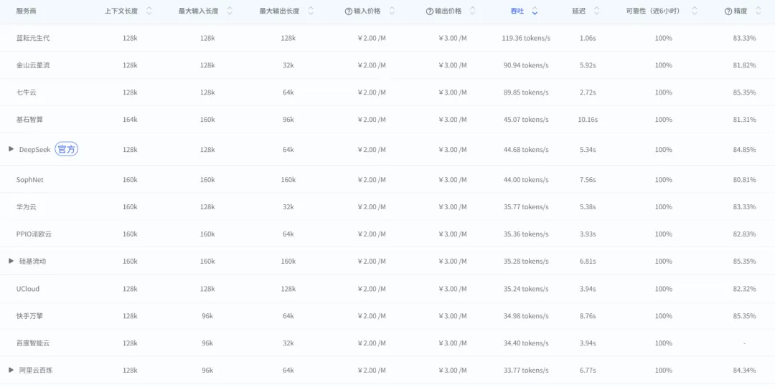Sort by 可靠性 column arrows
Screen dimensions: 775x387
(695, 11)
